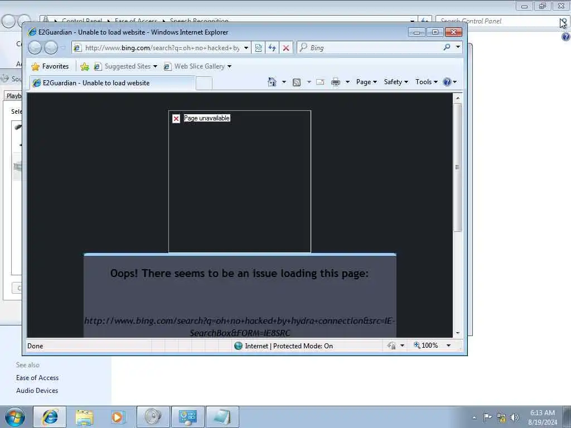Click the broken image Page unavailable icon
Screen dimensions: 571x428
point(176,119)
